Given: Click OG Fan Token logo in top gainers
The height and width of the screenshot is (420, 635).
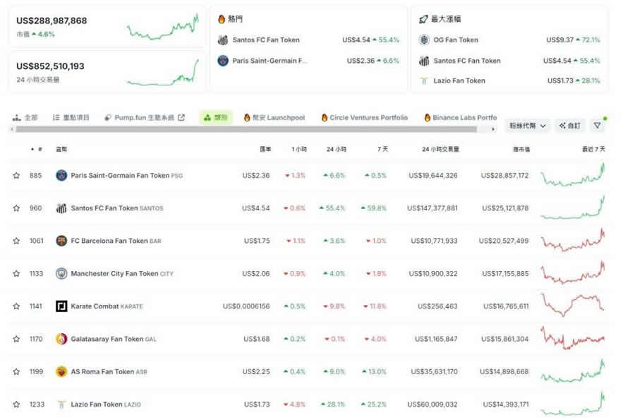Looking at the screenshot, I should (x=424, y=40).
